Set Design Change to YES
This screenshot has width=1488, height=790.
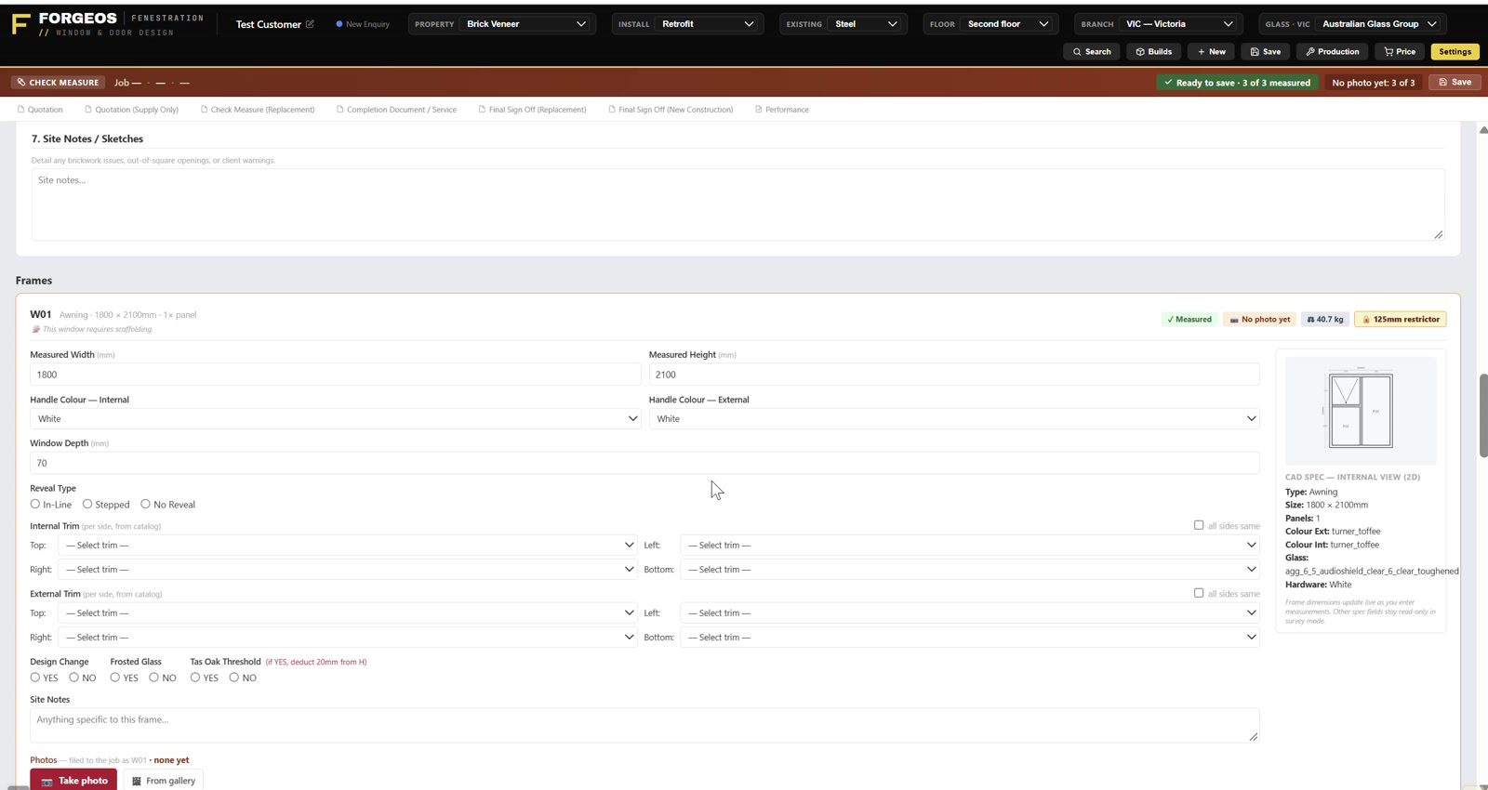[x=35, y=678]
